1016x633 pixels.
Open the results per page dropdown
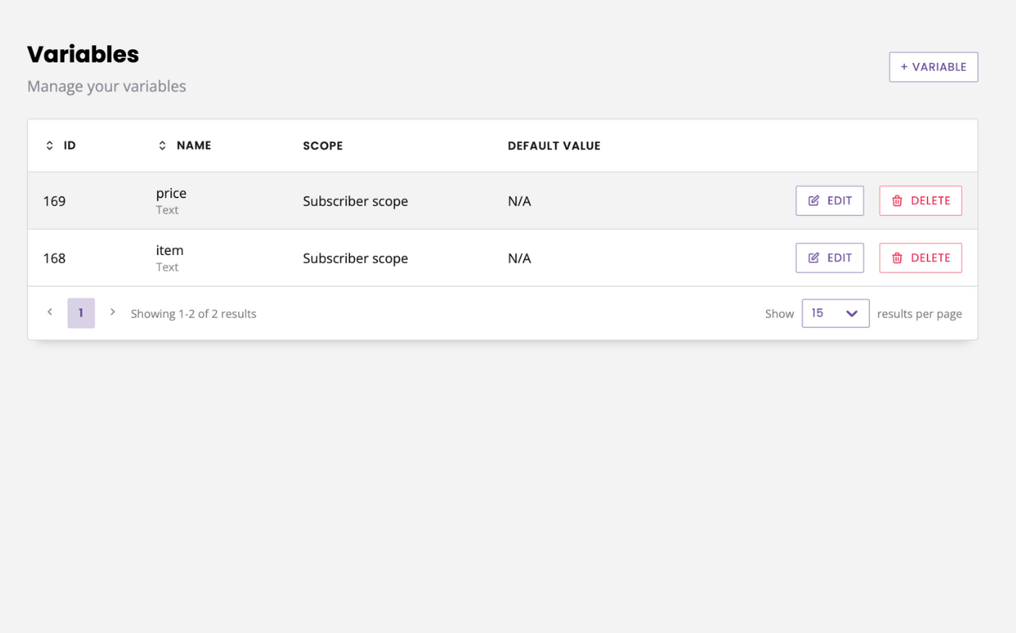pos(835,314)
